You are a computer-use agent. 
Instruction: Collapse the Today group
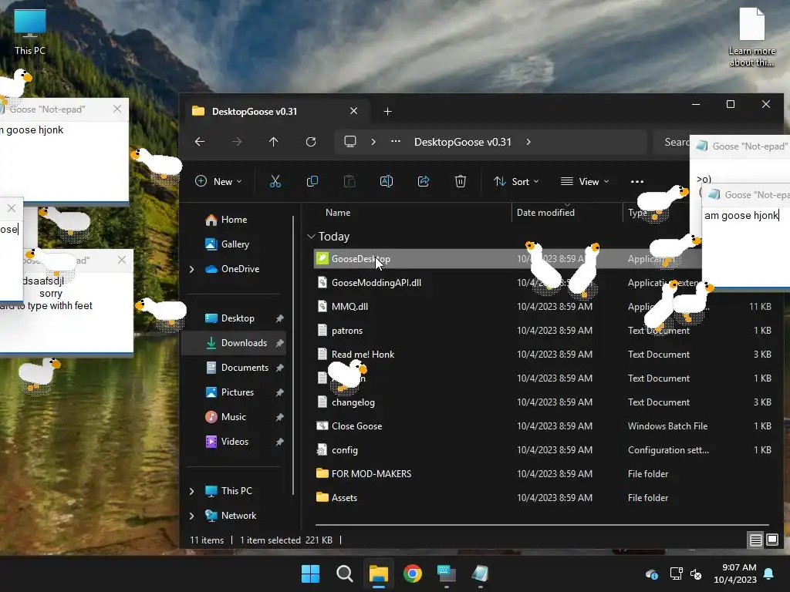[x=312, y=236]
